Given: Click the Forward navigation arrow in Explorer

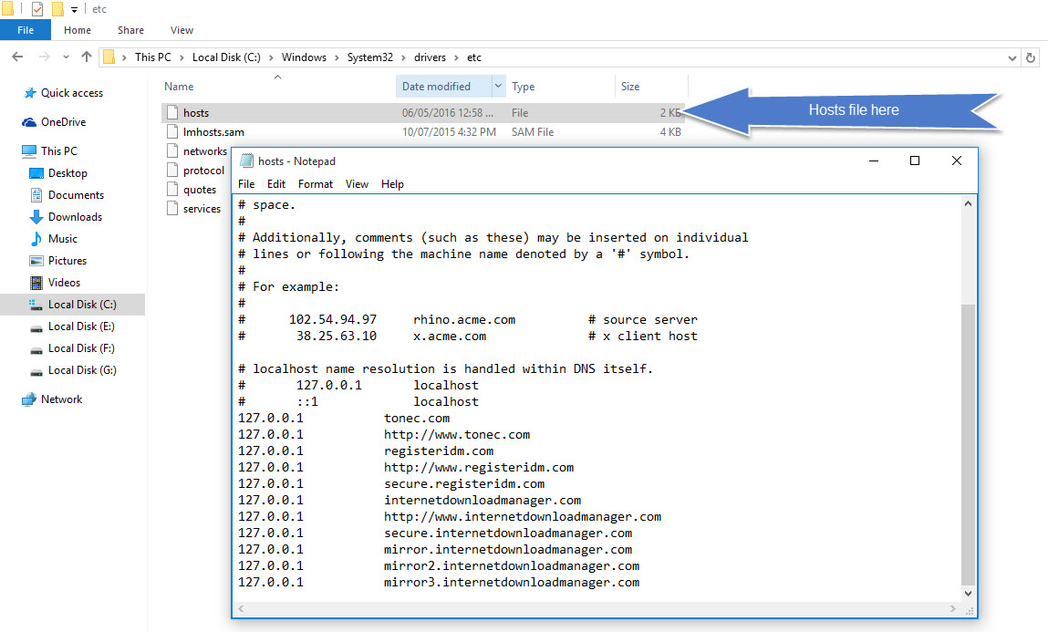Looking at the screenshot, I should click(44, 57).
